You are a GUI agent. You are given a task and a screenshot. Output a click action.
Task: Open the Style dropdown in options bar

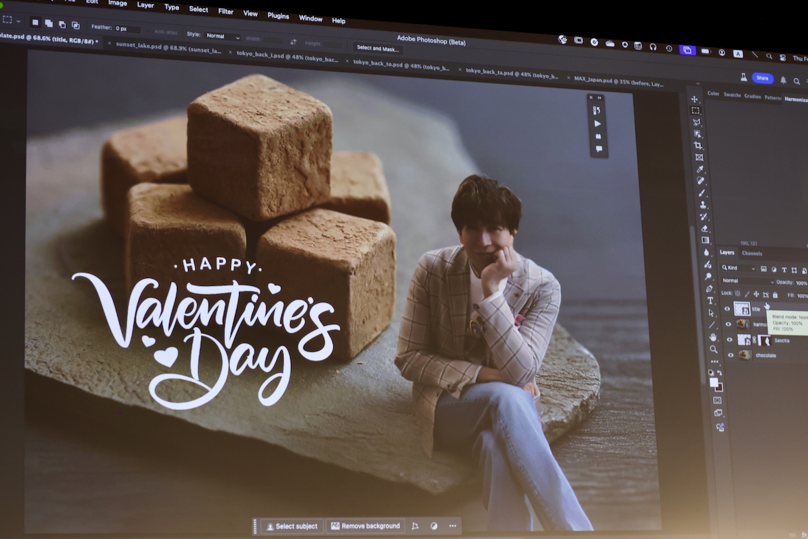pos(222,36)
